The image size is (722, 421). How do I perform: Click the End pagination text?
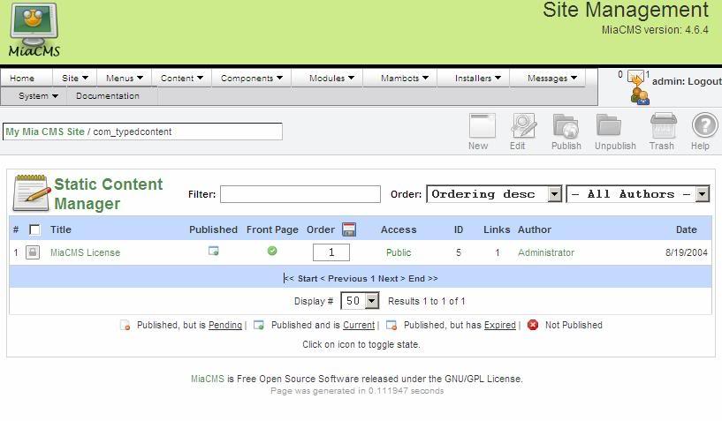coord(417,278)
